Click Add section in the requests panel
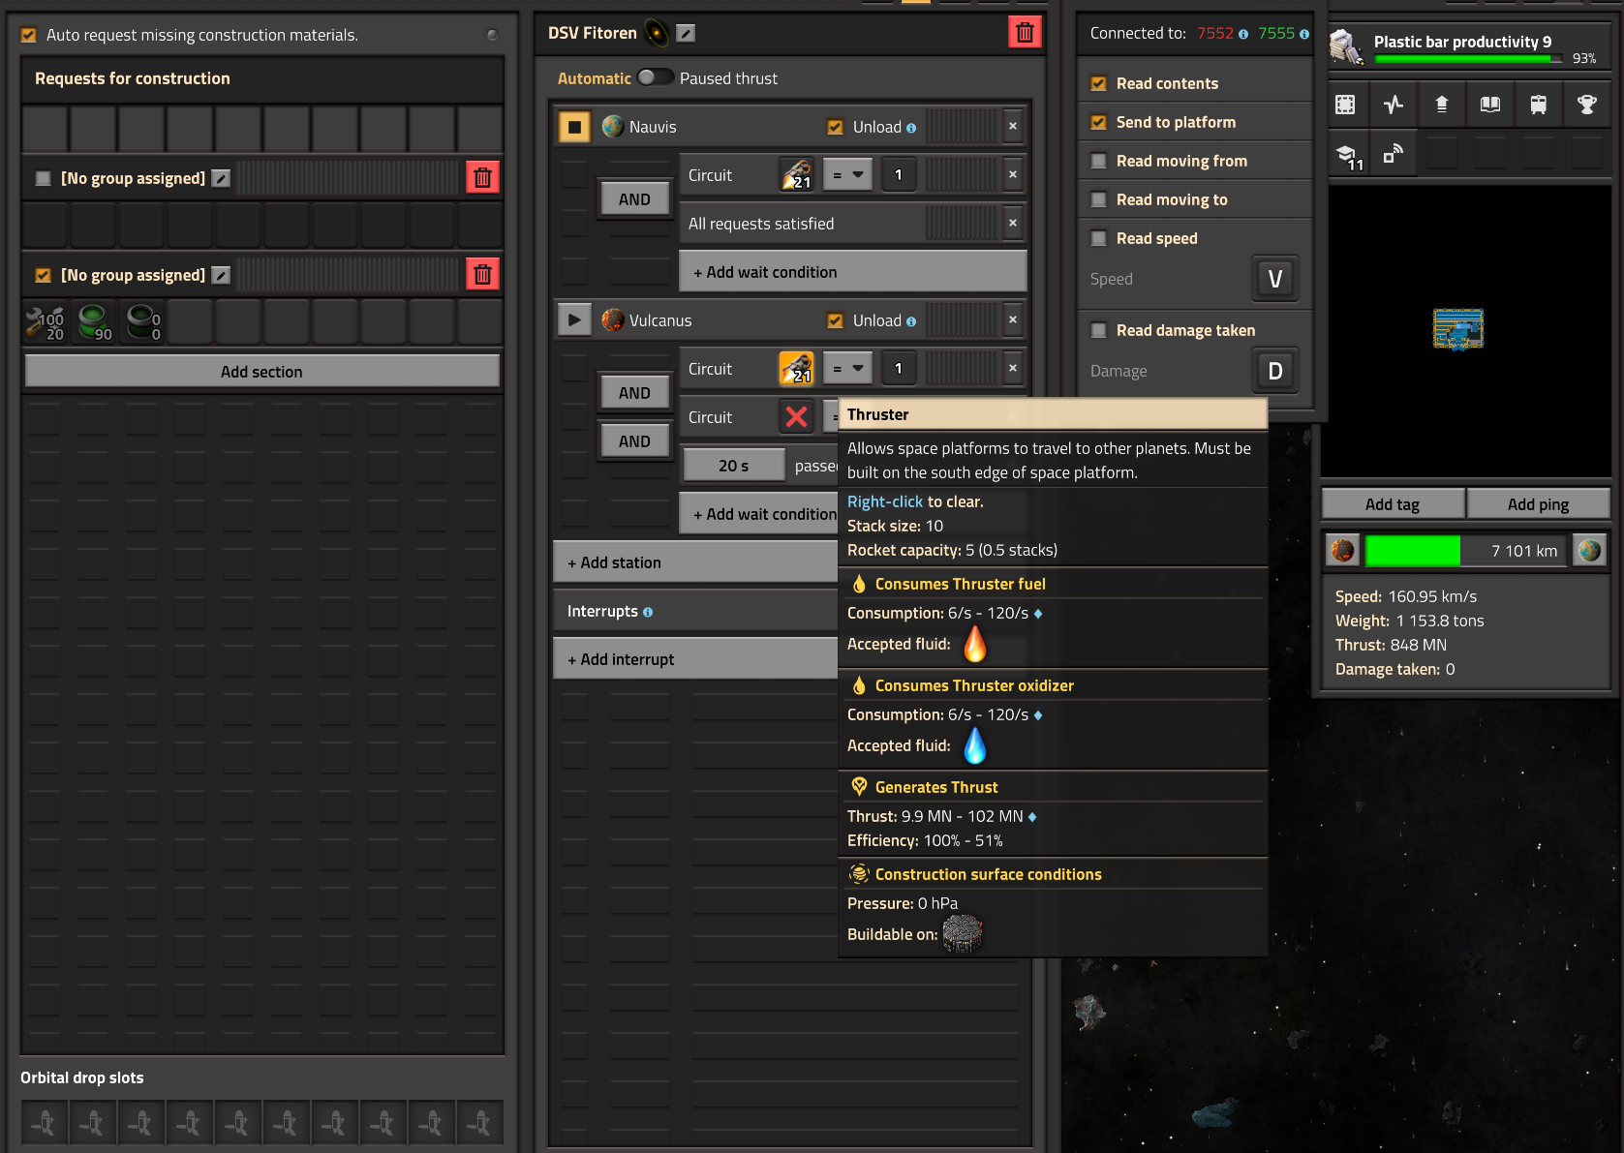Screen dimensions: 1624x1153 (261, 372)
